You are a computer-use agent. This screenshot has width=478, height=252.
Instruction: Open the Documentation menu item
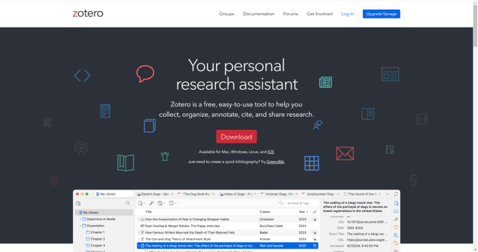(x=259, y=14)
